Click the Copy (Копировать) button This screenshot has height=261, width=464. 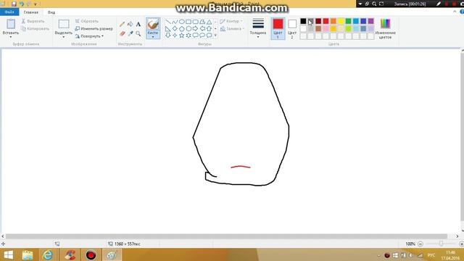coord(36,29)
